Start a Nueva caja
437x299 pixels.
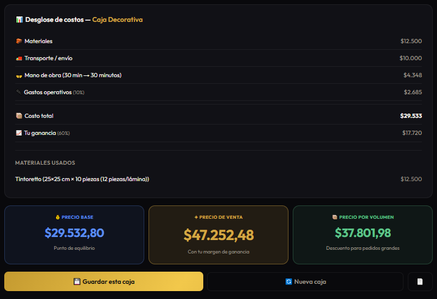(x=305, y=282)
